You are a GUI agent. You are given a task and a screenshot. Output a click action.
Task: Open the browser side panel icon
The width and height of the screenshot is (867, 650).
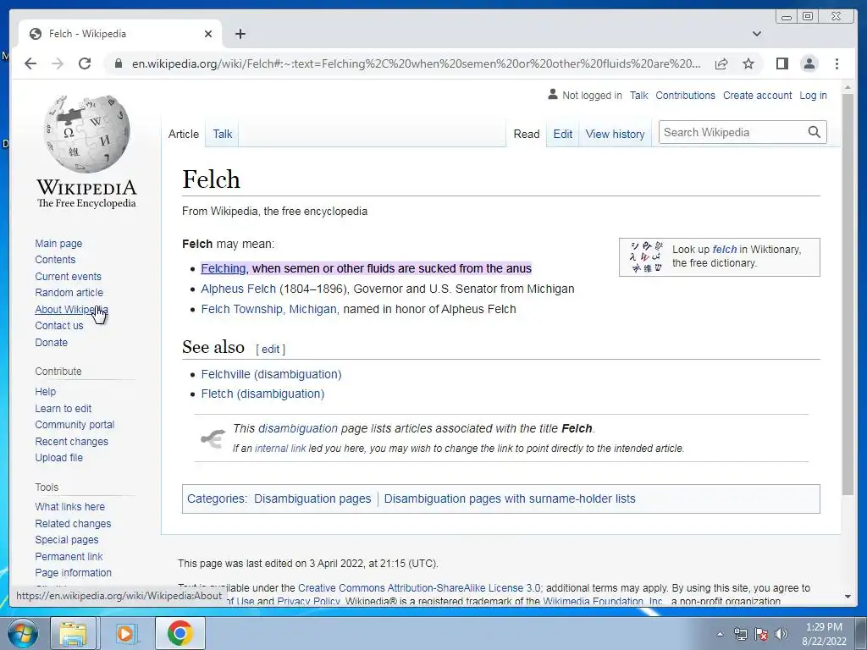pyautogui.click(x=781, y=63)
